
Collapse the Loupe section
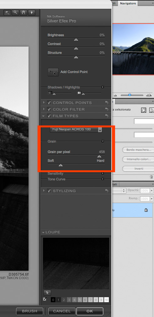tap(43, 233)
